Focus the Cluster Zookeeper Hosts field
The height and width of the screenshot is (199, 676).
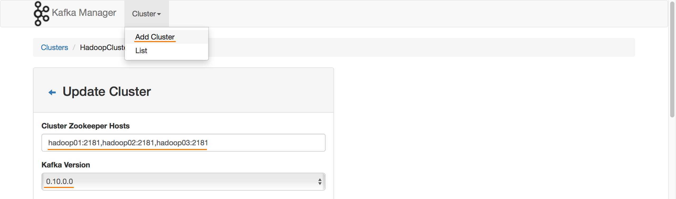point(183,143)
